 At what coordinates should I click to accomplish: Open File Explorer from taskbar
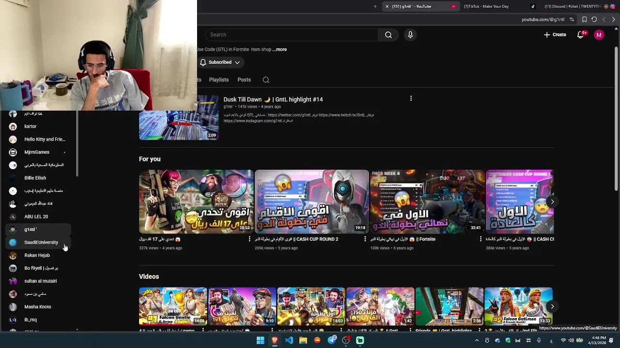[x=303, y=340]
